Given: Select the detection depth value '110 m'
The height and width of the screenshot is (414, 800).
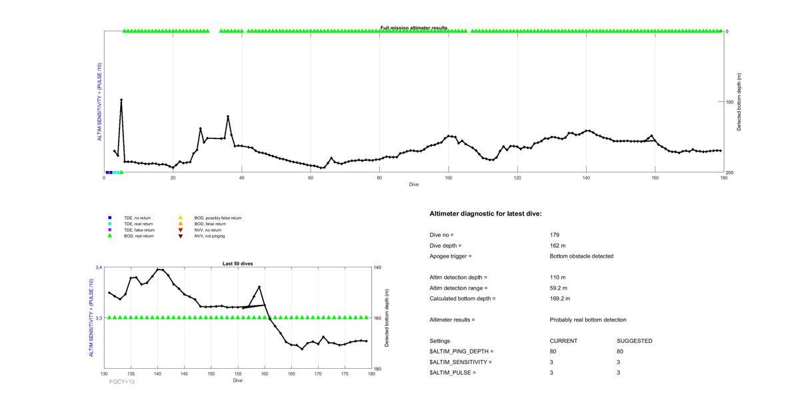Looking at the screenshot, I should [558, 278].
